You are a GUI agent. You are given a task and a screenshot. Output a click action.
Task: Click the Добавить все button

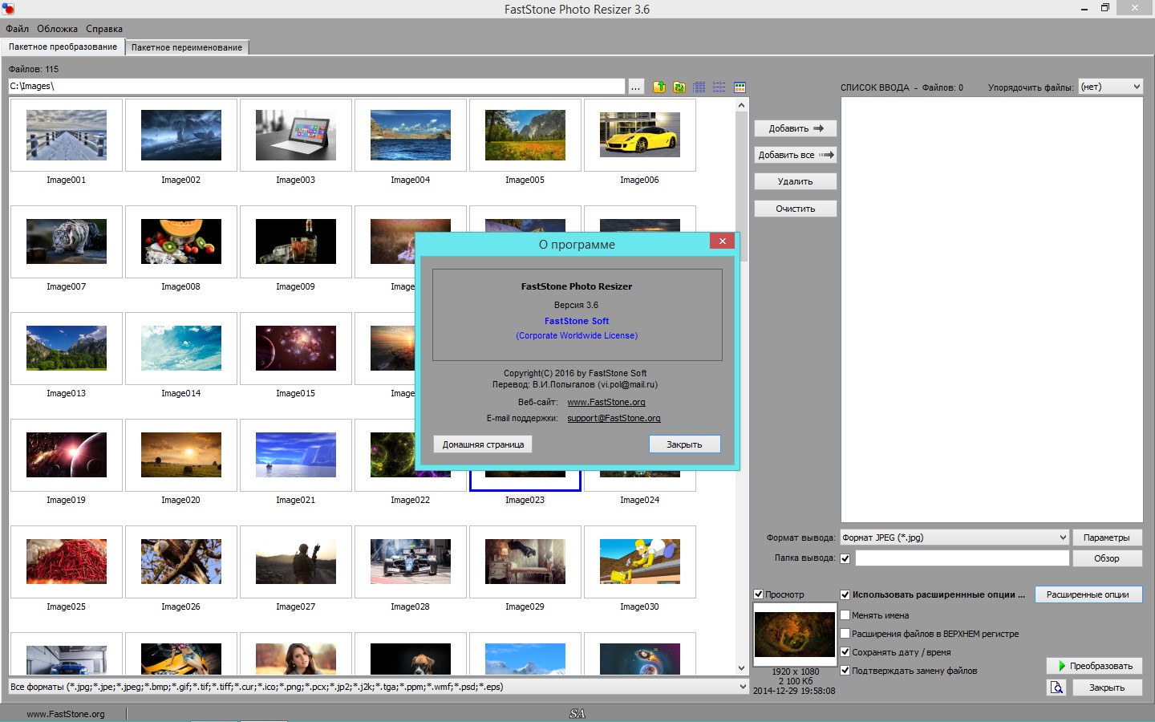[796, 155]
